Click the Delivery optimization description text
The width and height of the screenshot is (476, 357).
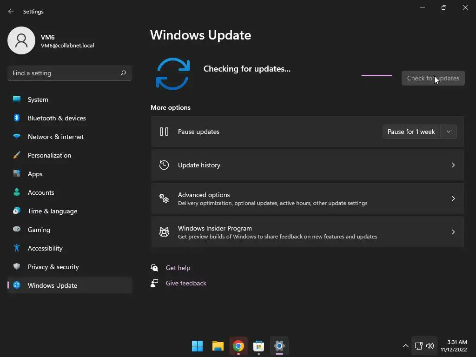point(272,203)
